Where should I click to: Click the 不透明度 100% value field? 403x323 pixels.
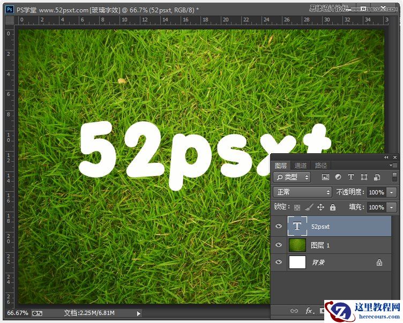(377, 192)
